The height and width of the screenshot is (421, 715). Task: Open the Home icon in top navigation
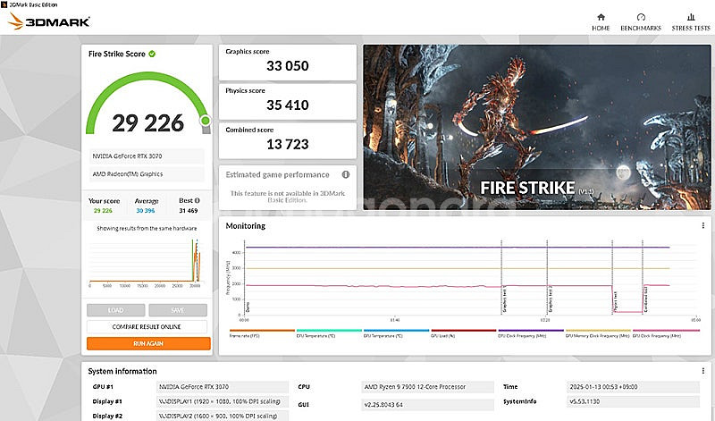pos(601,17)
